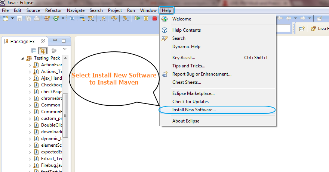Select Eclipse Marketplace... menu item
This screenshot has height=172, width=329.
tap(218, 93)
